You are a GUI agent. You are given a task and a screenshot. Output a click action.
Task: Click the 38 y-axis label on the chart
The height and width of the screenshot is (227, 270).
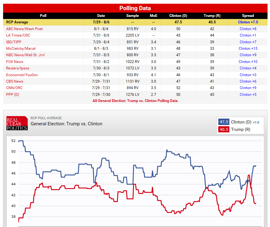[14, 217]
